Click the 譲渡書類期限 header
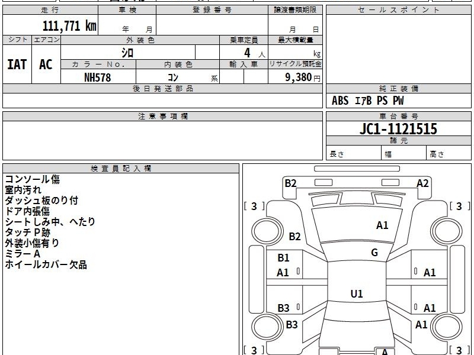This screenshot has height=355, width=474. pos(295,10)
